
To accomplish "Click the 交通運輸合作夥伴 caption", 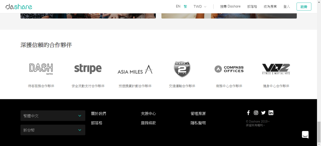I will [x=182, y=86].
